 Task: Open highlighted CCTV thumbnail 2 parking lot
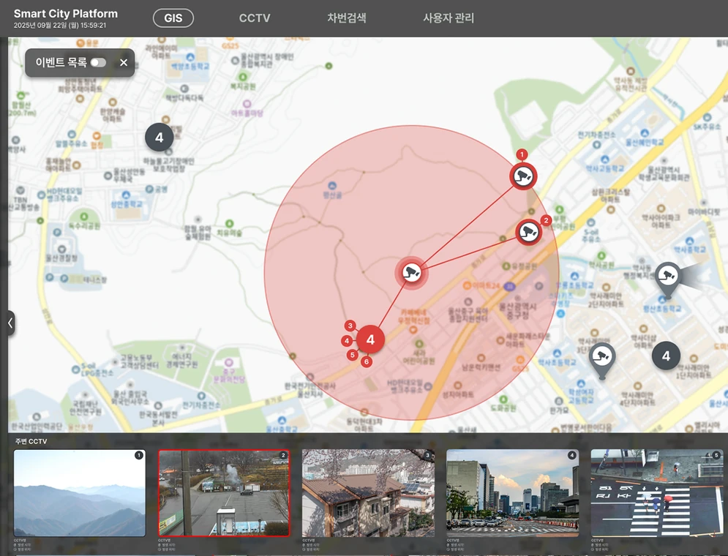224,493
